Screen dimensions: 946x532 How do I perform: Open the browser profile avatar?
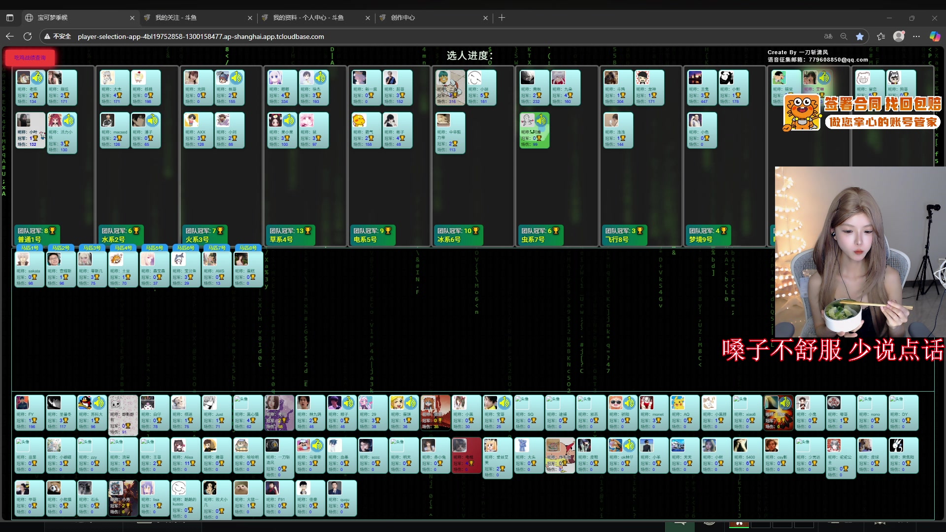[899, 36]
